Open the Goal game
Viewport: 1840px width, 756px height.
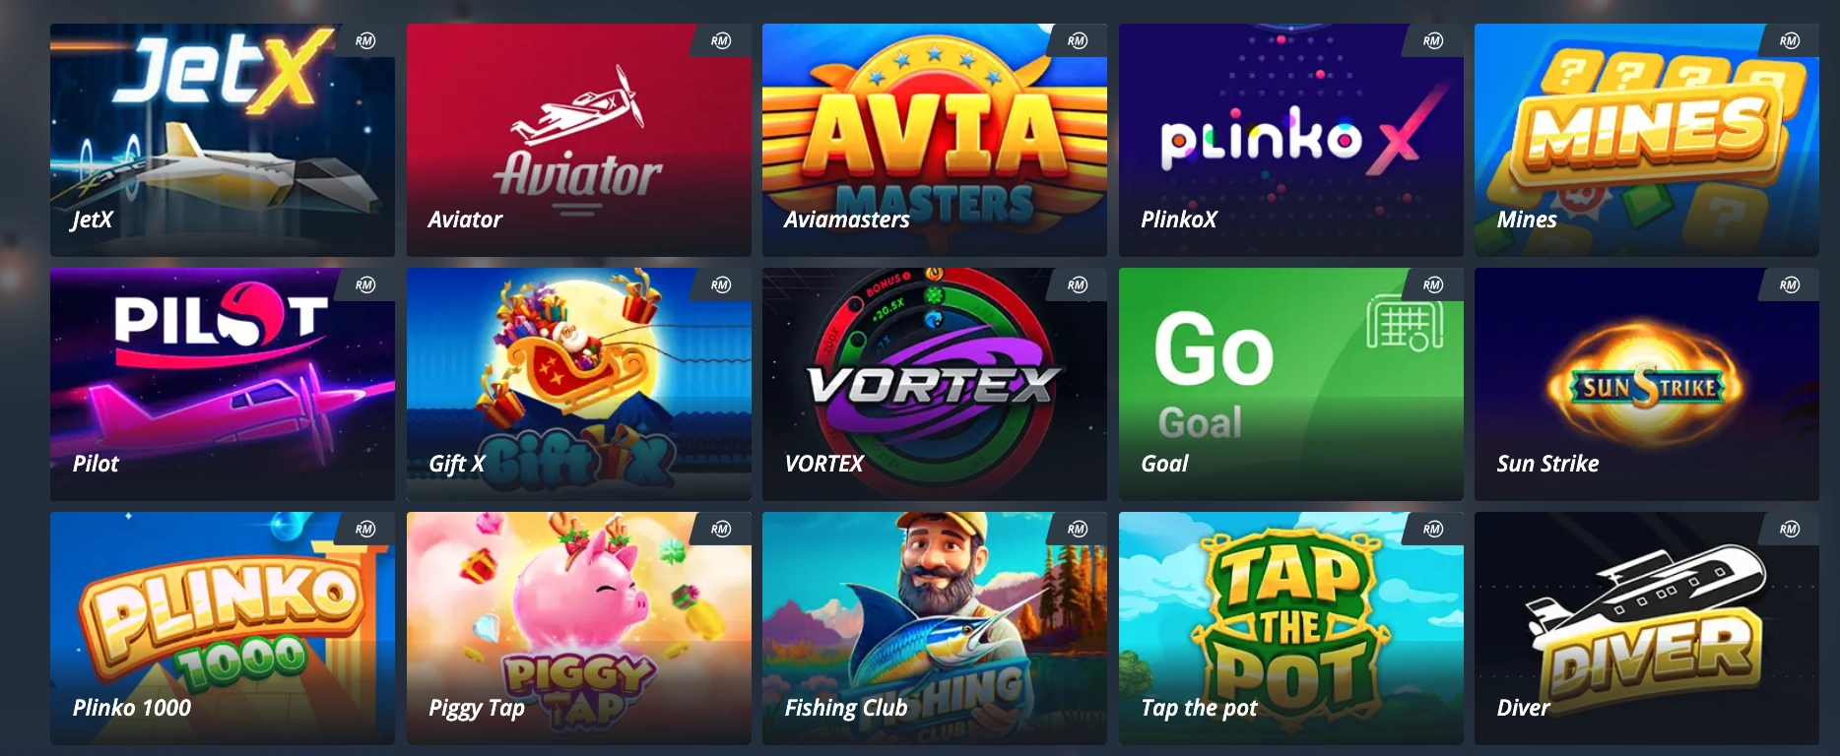pos(1291,384)
